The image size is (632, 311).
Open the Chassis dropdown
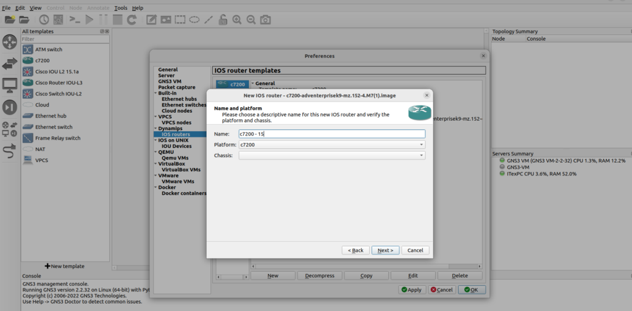point(331,156)
